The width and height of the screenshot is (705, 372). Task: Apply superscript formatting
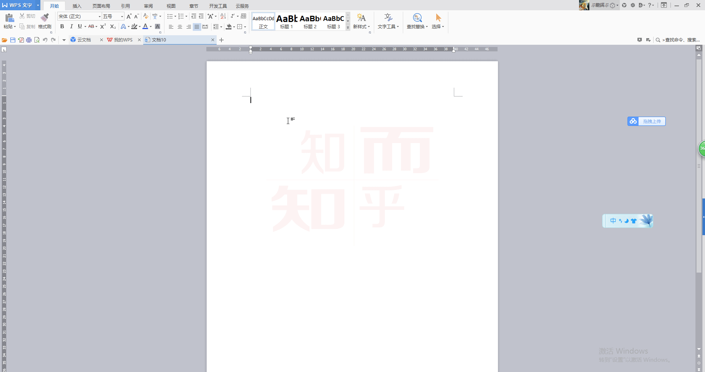(x=102, y=26)
